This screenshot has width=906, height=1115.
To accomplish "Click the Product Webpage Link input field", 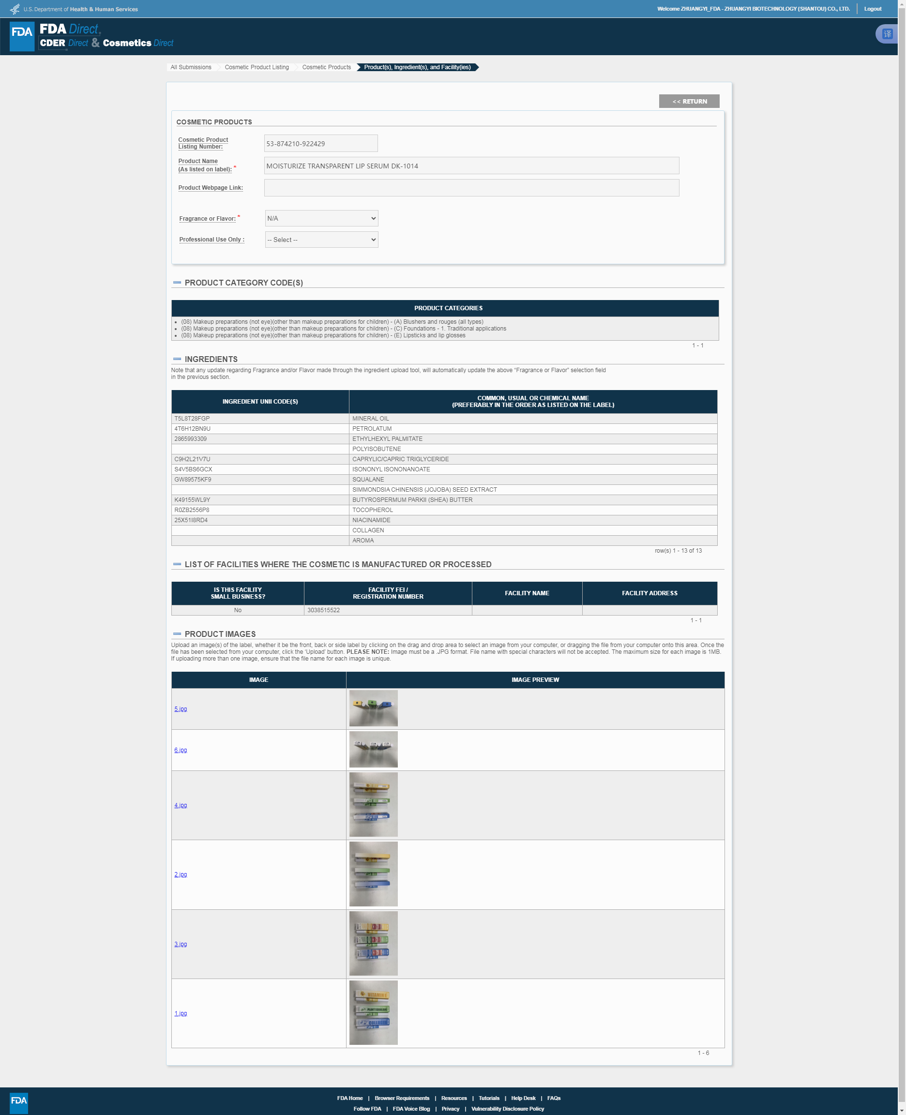I will point(471,188).
